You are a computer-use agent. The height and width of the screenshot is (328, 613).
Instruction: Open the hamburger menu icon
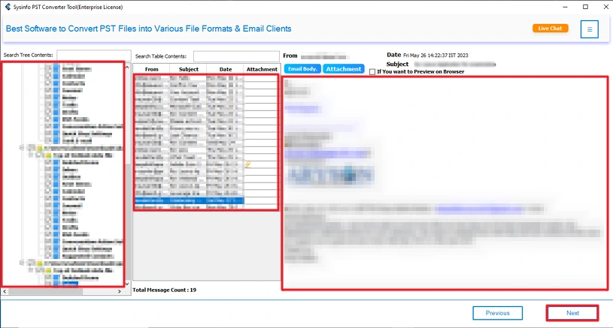click(x=589, y=29)
